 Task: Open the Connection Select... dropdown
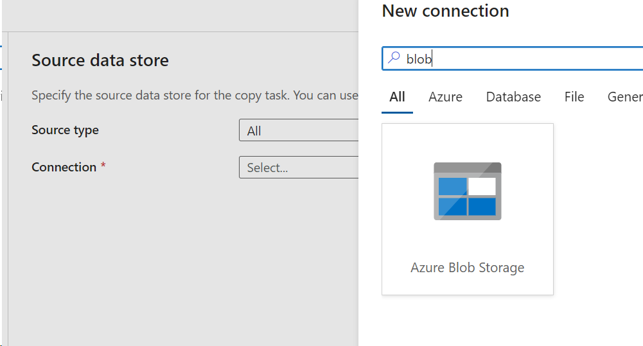[x=298, y=168]
